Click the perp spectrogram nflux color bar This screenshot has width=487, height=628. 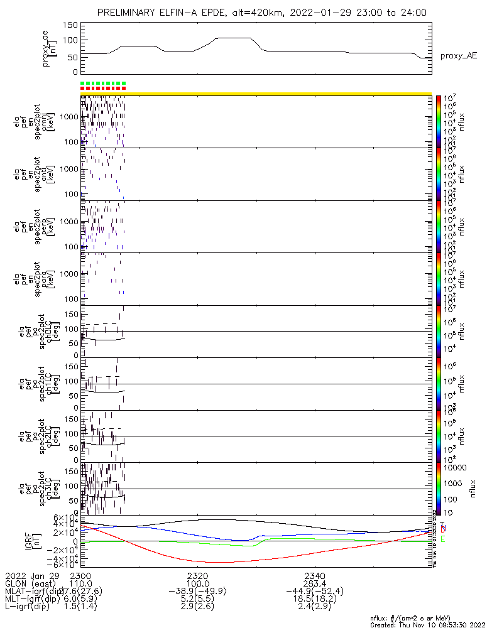coord(438,227)
